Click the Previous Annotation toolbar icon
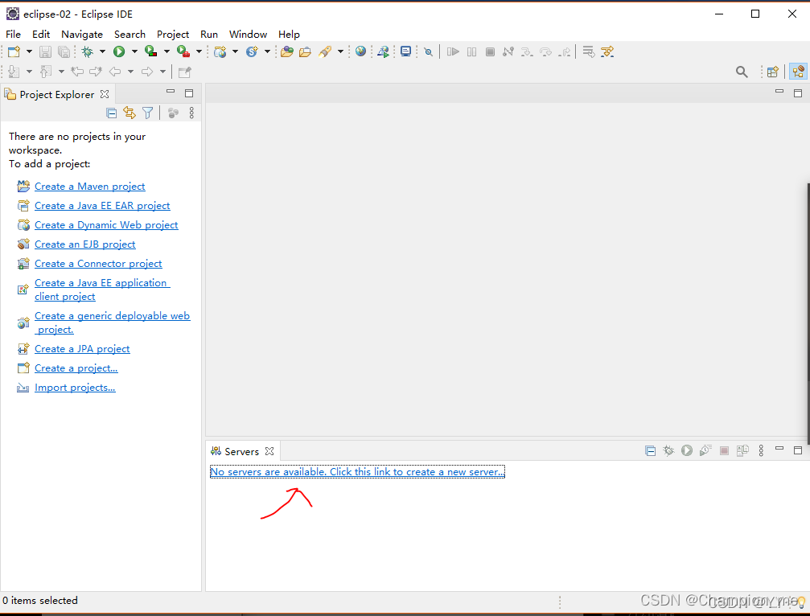 (x=46, y=72)
